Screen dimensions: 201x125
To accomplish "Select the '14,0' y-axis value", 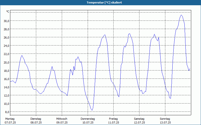I will coord(7,87).
